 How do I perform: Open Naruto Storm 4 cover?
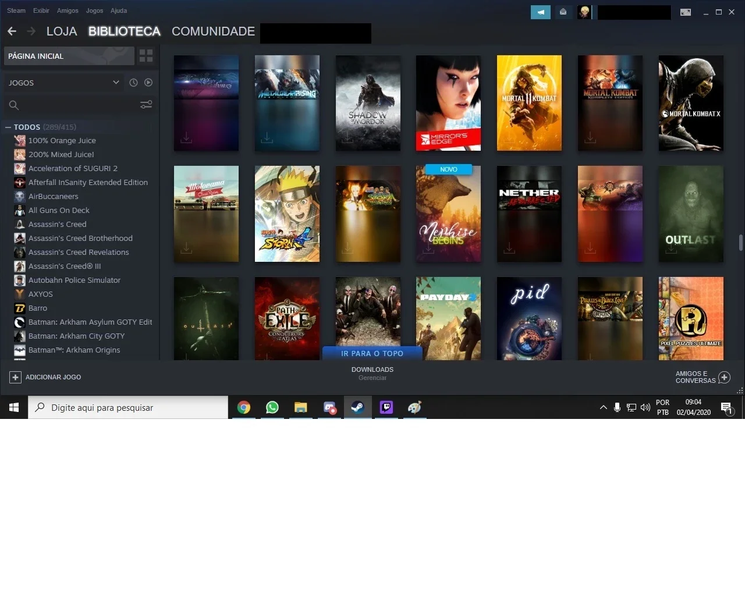pos(287,214)
